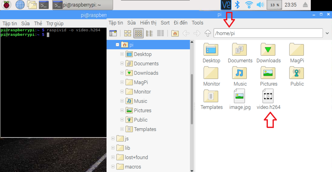Select the video.h264 file
The width and height of the screenshot is (332, 172).
pos(268,100)
